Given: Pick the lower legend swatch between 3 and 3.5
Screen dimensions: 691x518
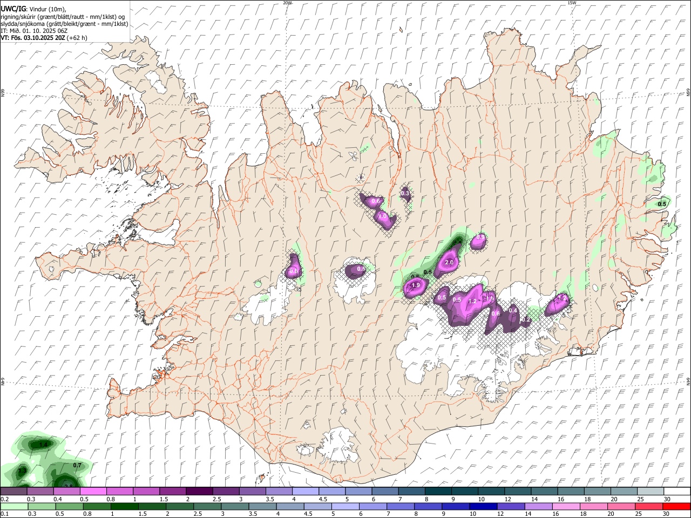Looking at the screenshot, I should (x=236, y=506).
